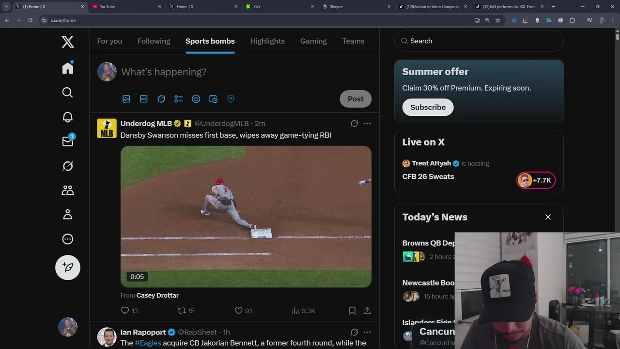Close the Today's News panel
This screenshot has height=349, width=620.
pos(548,217)
